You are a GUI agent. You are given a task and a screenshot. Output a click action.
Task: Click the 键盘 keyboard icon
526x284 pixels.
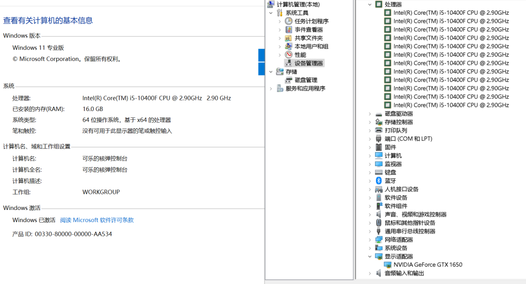coord(379,172)
